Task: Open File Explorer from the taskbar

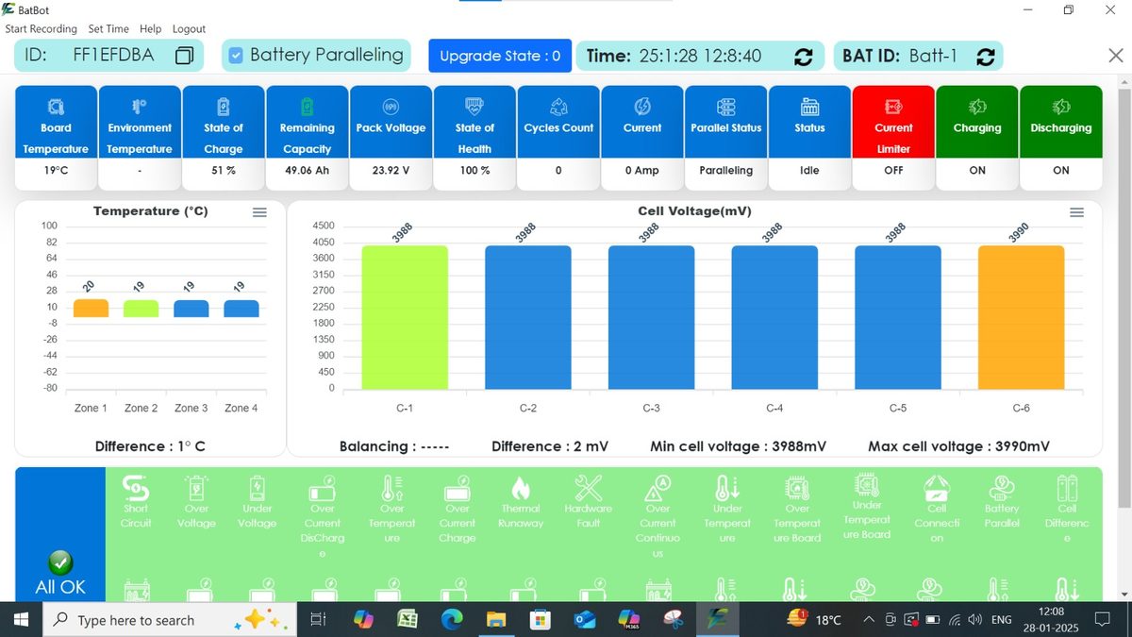Action: pyautogui.click(x=496, y=620)
